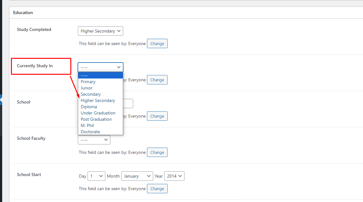Select Primary from the list
This screenshot has height=202, width=363.
click(88, 82)
